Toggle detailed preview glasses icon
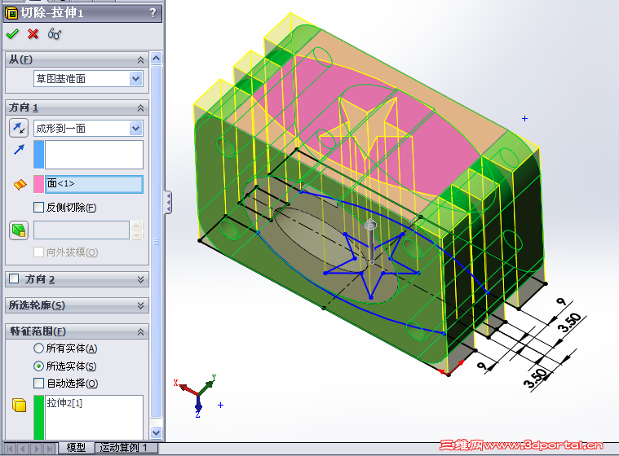 (55, 34)
